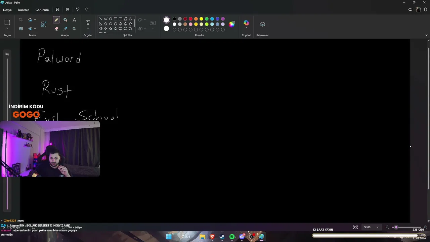
Task: Zoom in with the plus magnifier
Action: pyautogui.click(x=425, y=227)
